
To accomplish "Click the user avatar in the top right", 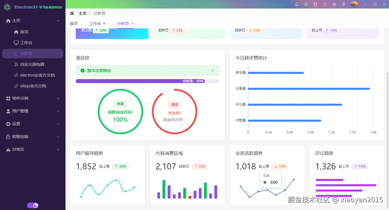I will pyautogui.click(x=354, y=4).
